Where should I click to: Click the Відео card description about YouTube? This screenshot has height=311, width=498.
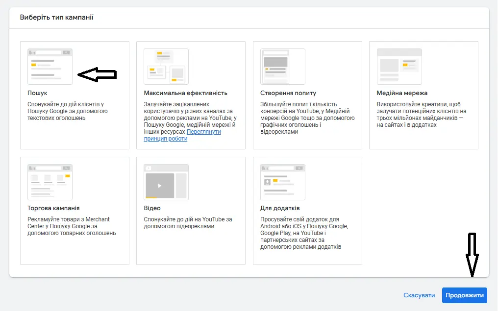tap(188, 223)
